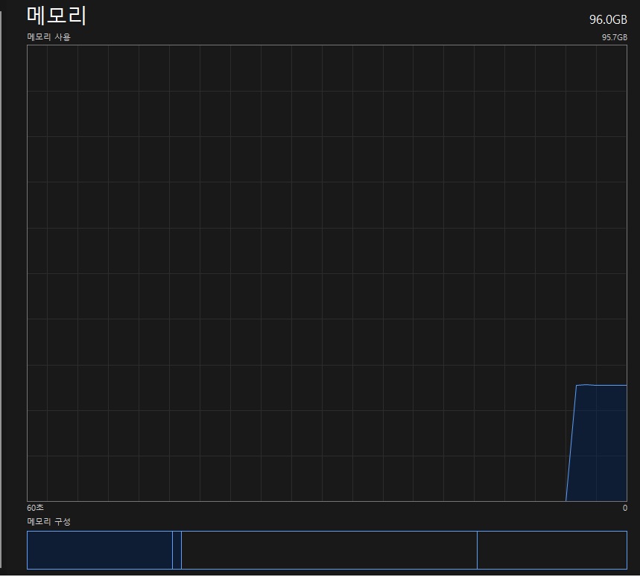
Task: Click the 0 label under graph
Action: [624, 508]
